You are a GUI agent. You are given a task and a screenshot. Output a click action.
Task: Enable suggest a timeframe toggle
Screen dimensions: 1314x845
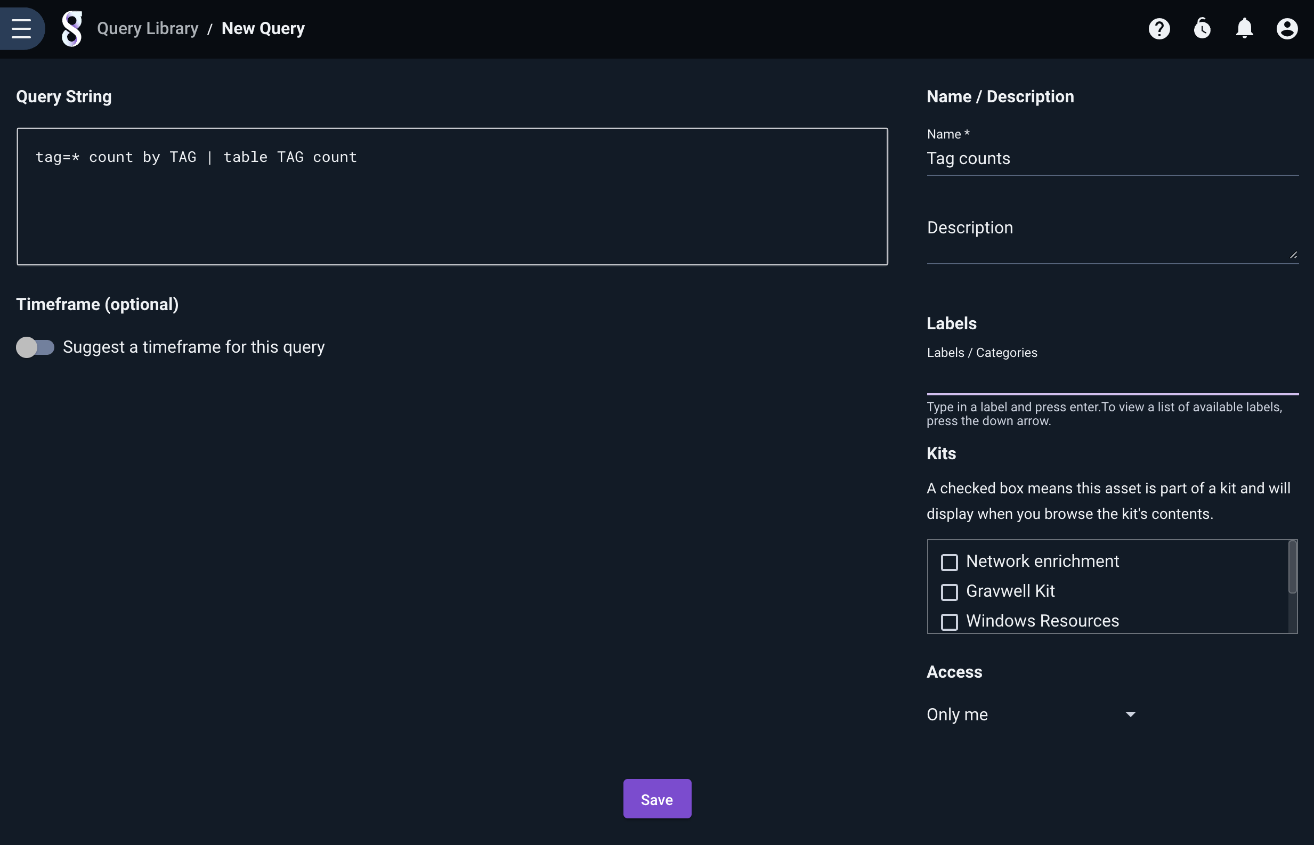coord(35,347)
